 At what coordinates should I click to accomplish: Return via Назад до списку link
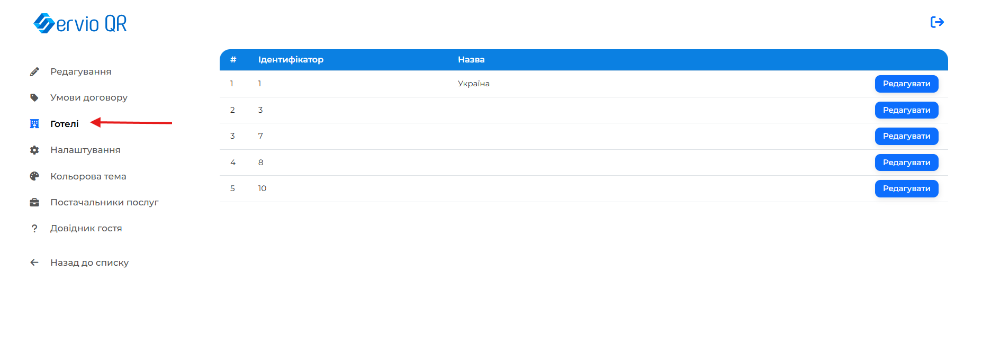[89, 263]
